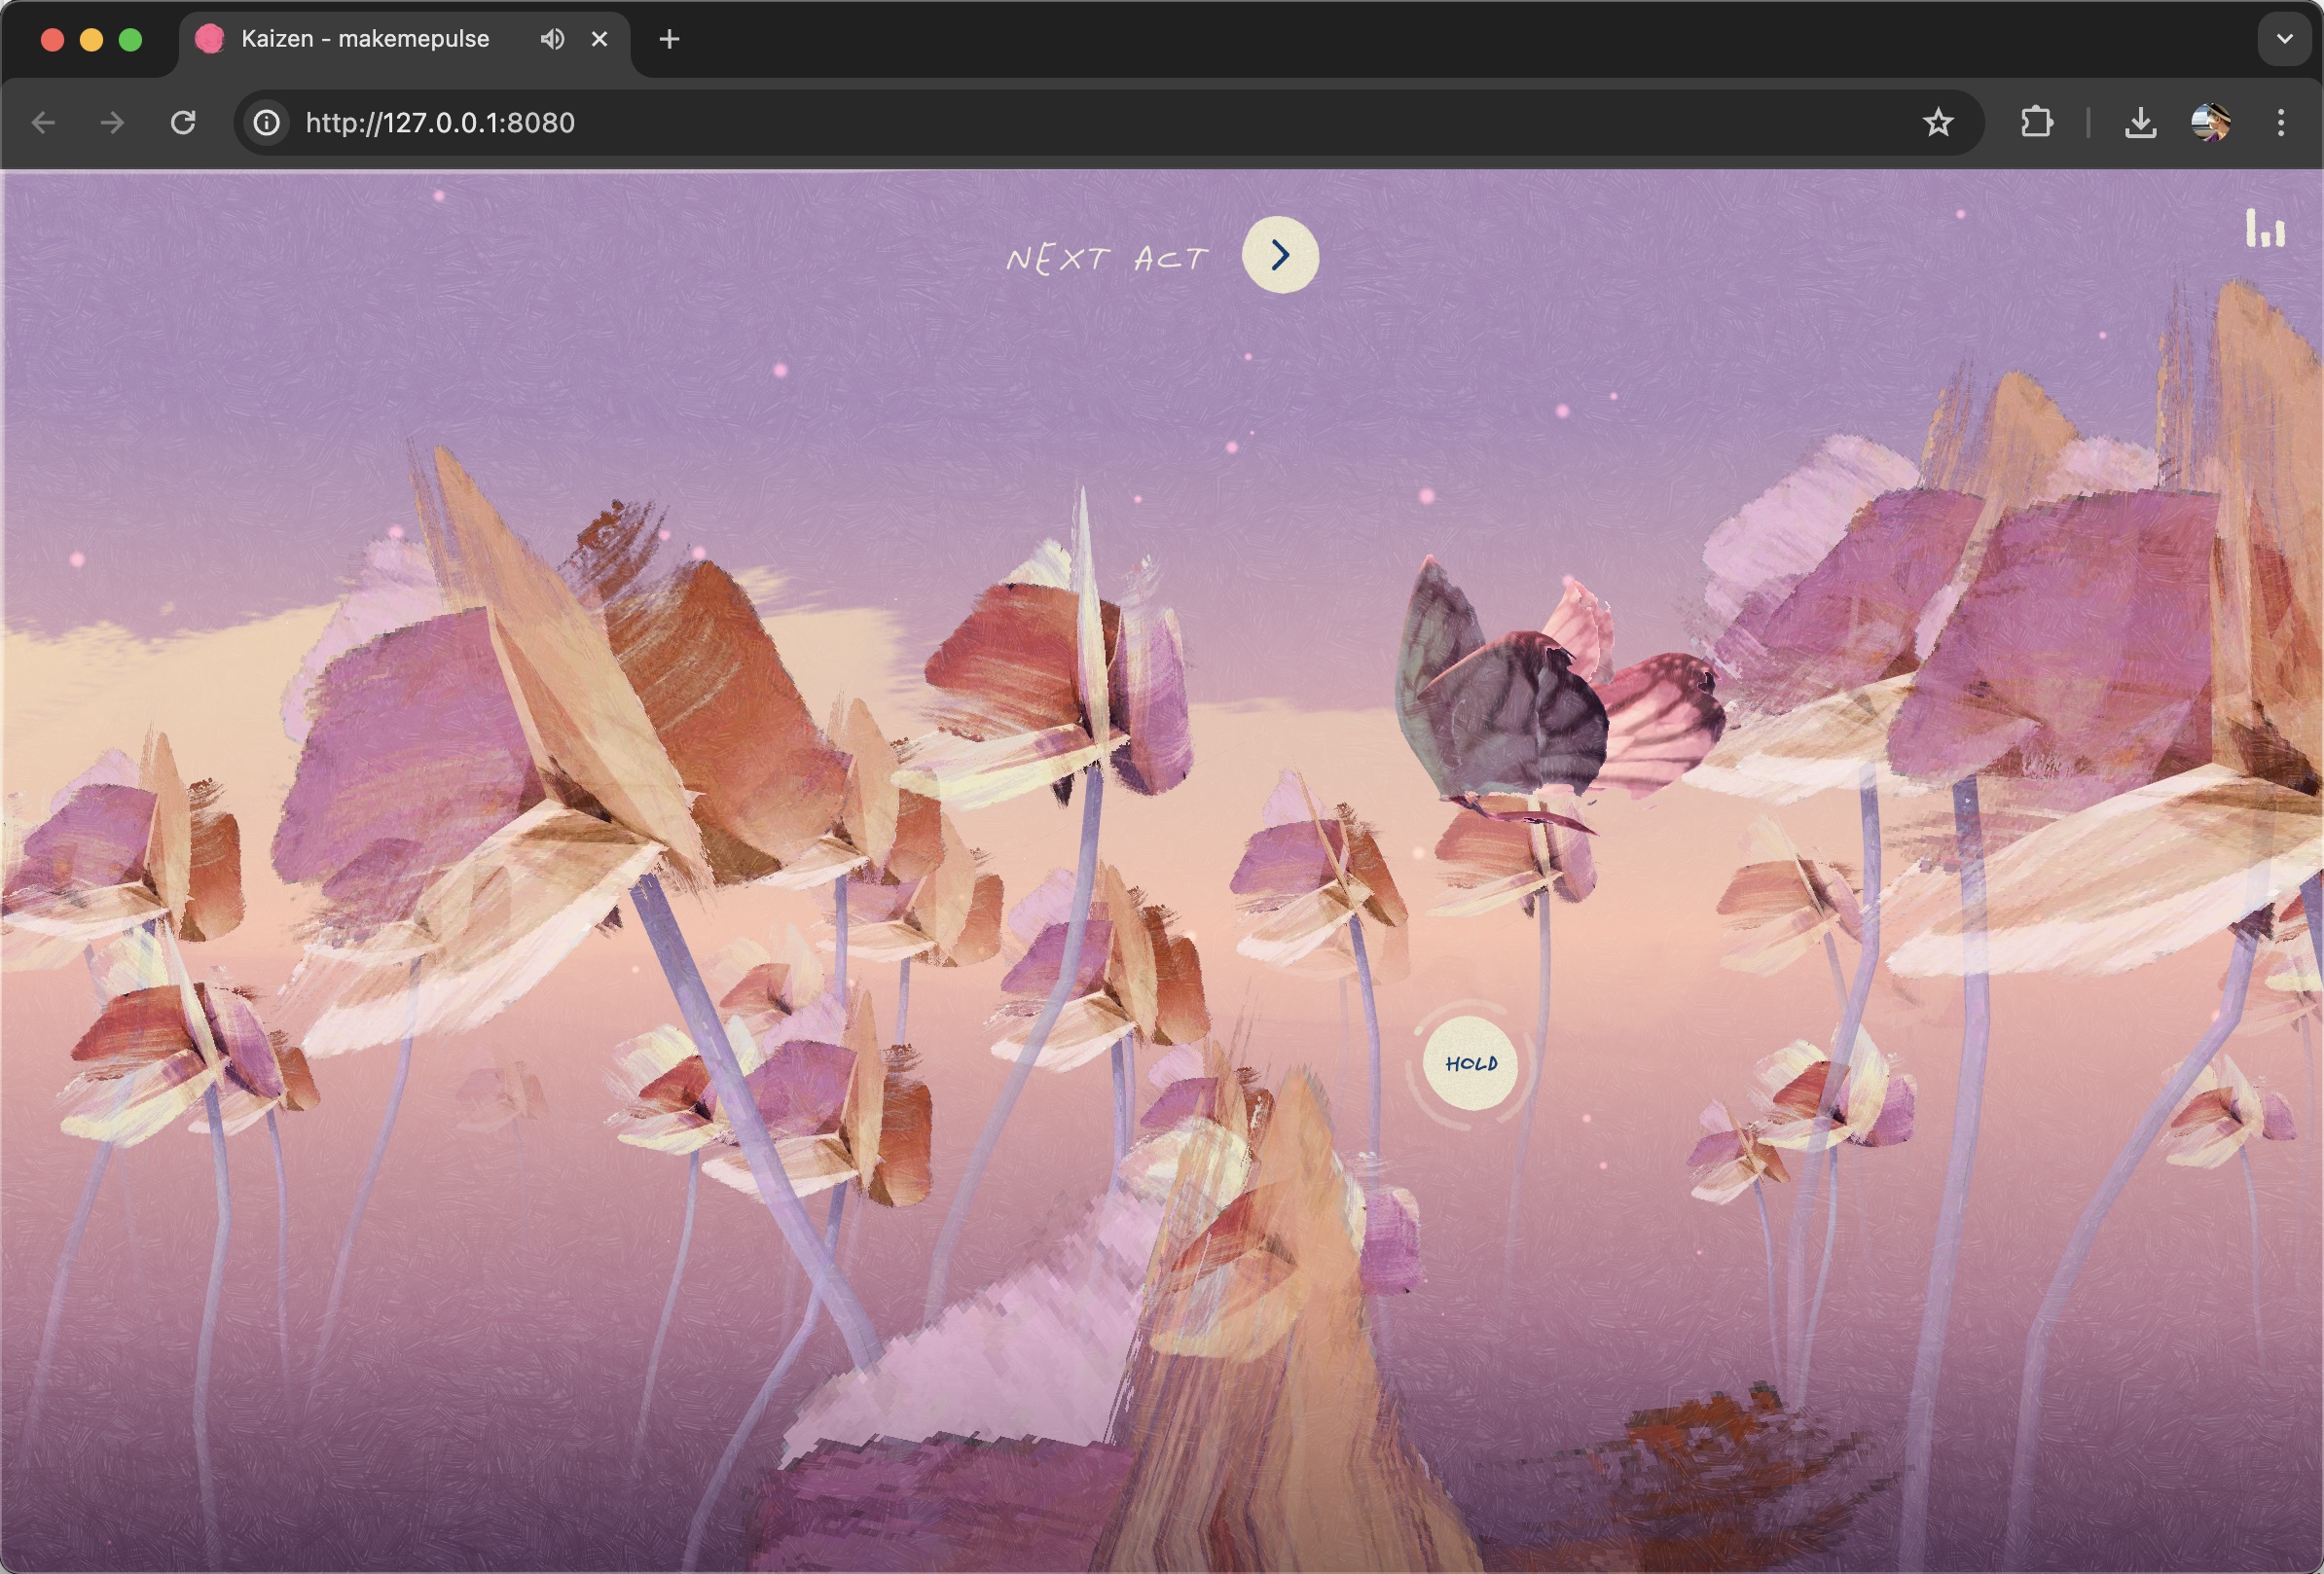View site information icon in address bar
The width and height of the screenshot is (2324, 1574).
pyautogui.click(x=266, y=123)
